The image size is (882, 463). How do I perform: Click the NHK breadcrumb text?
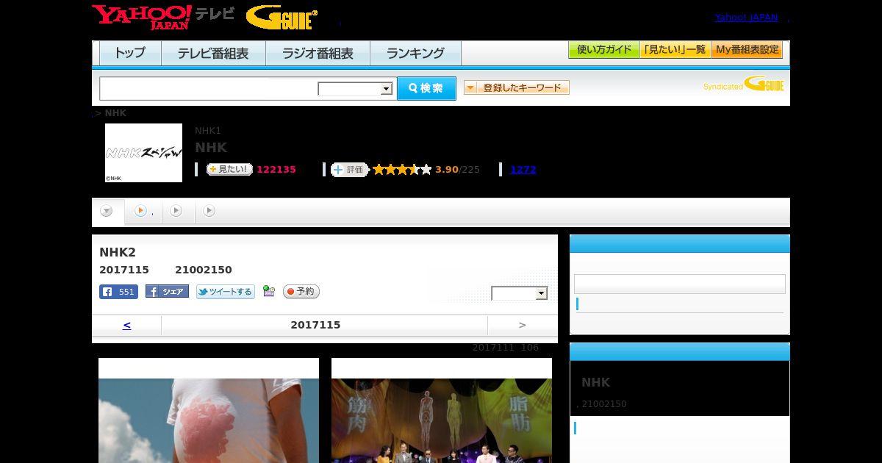pyautogui.click(x=115, y=113)
